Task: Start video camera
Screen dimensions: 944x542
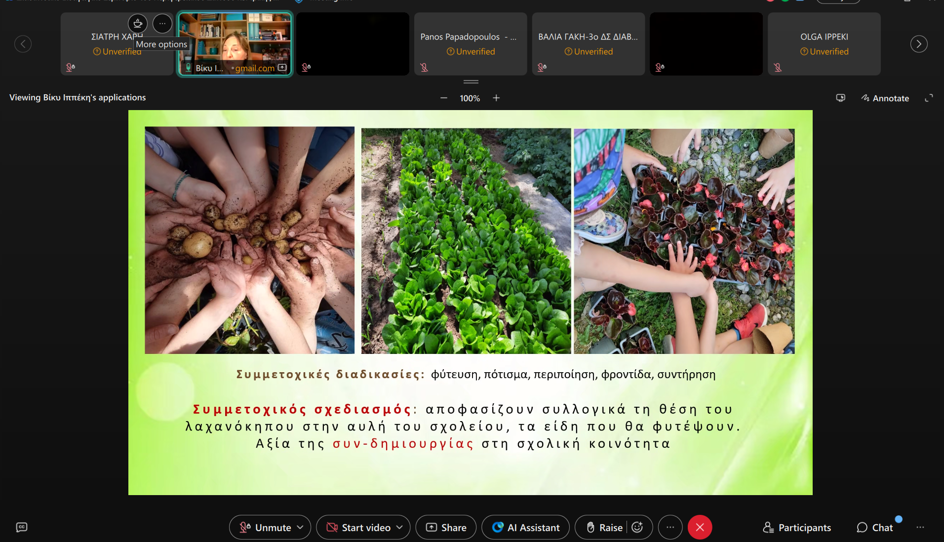Action: pos(359,527)
